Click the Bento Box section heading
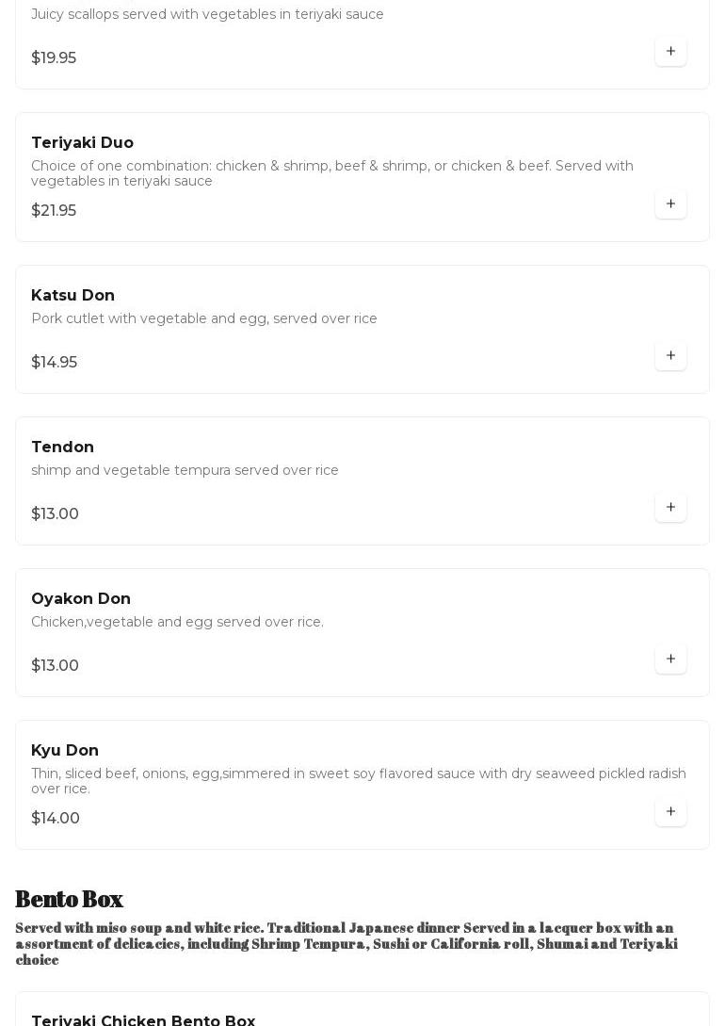The image size is (725, 1026). [x=69, y=900]
